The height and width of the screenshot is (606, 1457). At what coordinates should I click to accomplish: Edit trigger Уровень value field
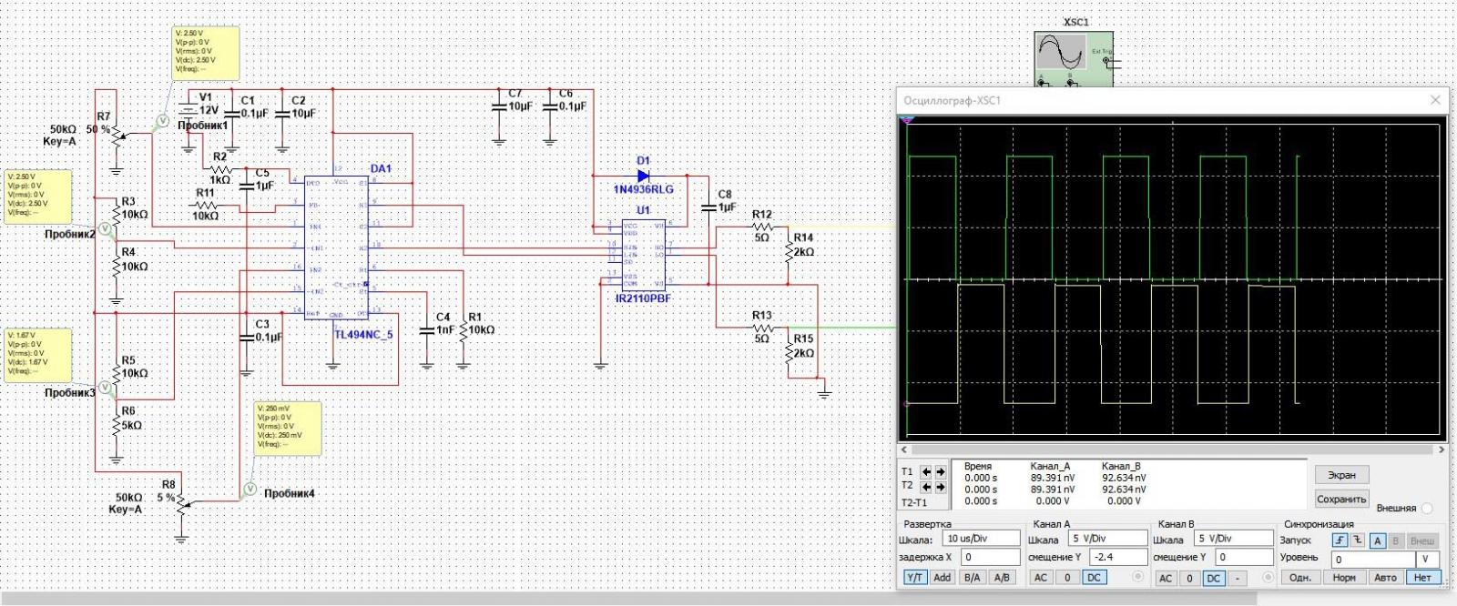1372,560
